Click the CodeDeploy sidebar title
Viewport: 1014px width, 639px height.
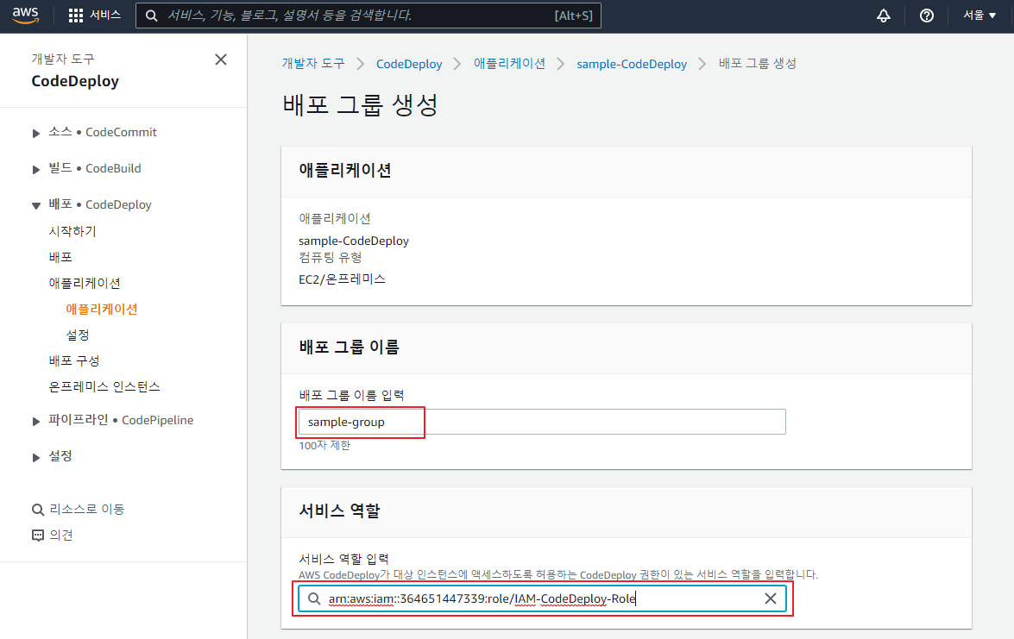pos(75,81)
